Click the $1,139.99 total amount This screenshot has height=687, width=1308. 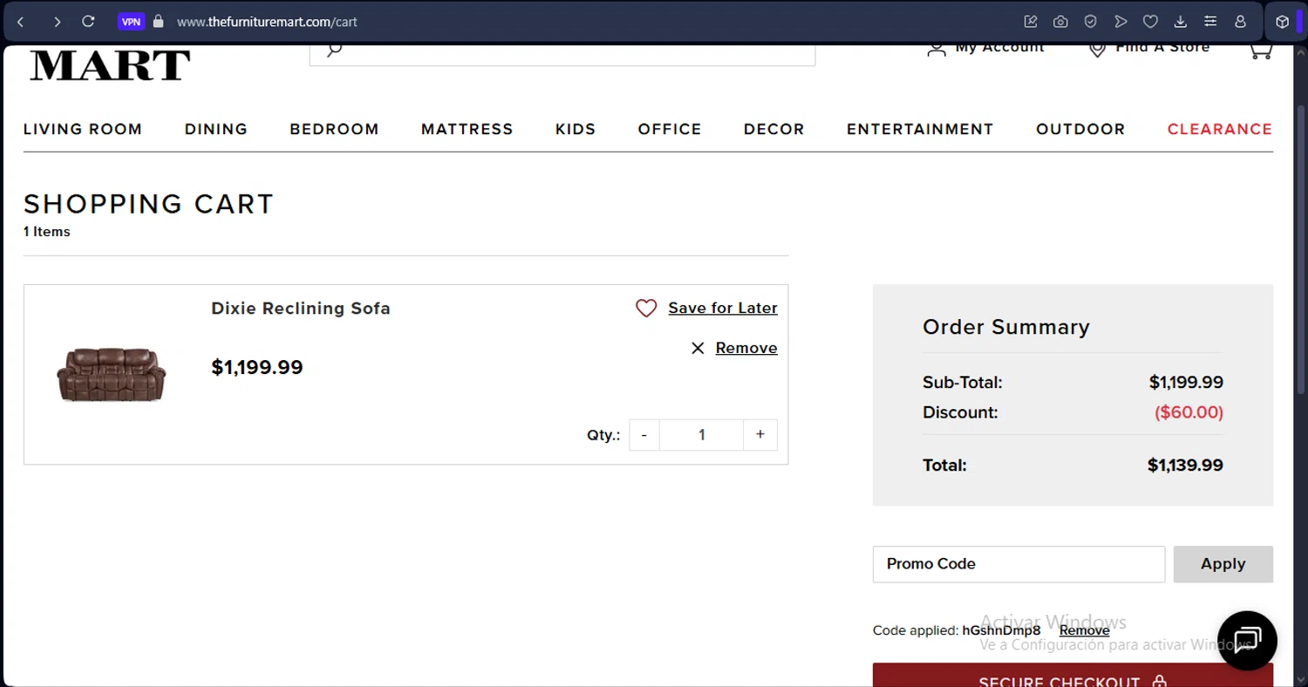1185,466
